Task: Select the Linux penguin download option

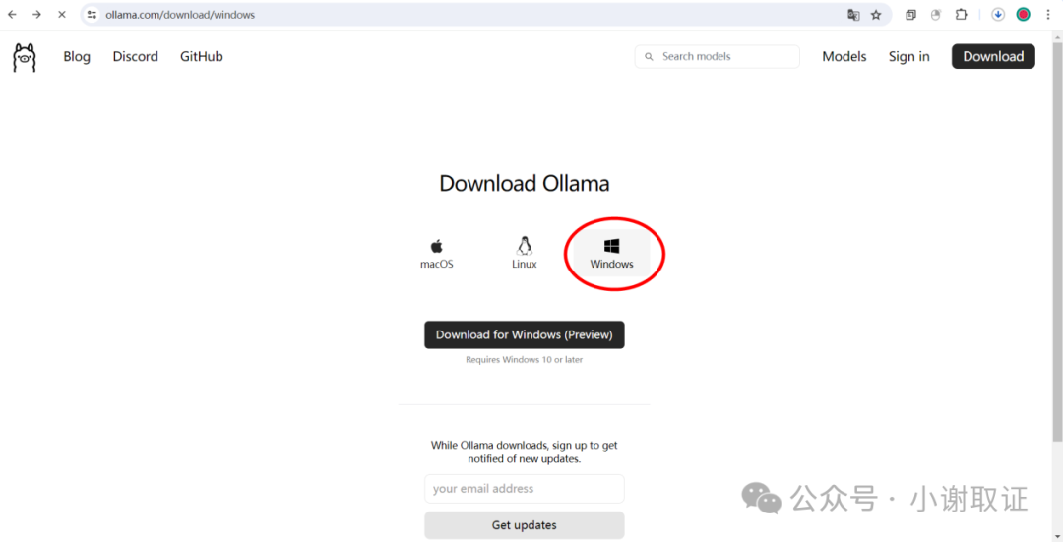Action: [524, 254]
